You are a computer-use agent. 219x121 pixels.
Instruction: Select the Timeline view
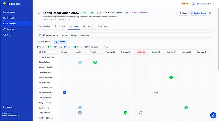(60, 42)
